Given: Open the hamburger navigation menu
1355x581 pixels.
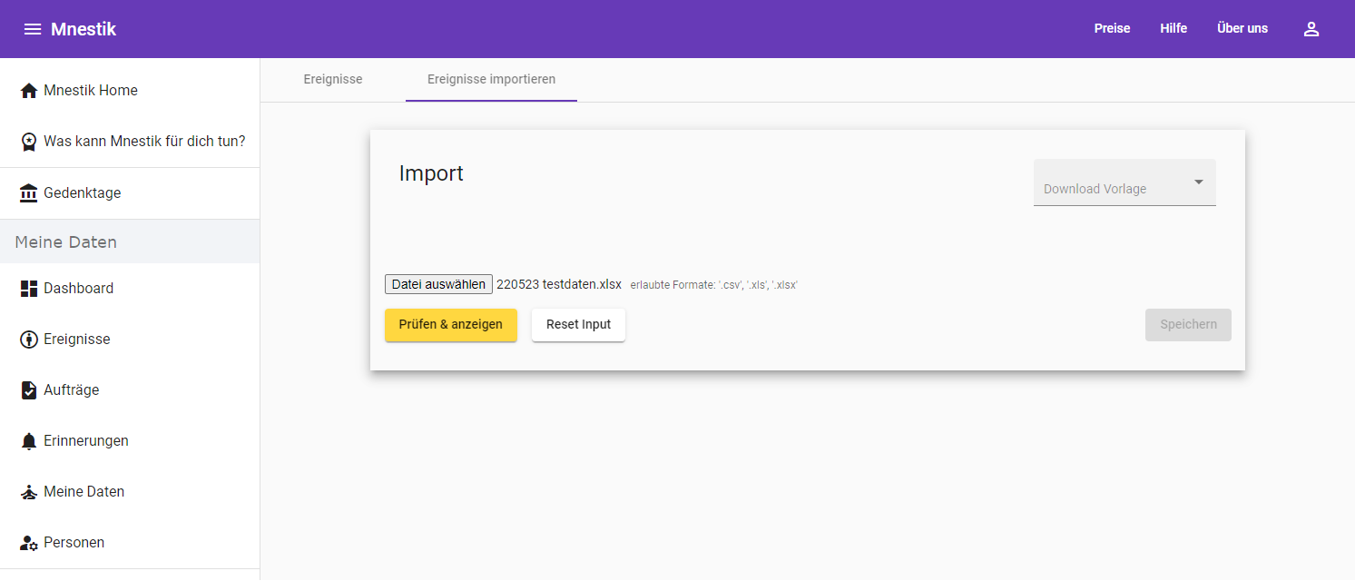Looking at the screenshot, I should click(x=33, y=29).
